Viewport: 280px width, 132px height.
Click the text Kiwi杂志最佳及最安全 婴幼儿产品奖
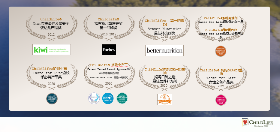tap(51, 26)
